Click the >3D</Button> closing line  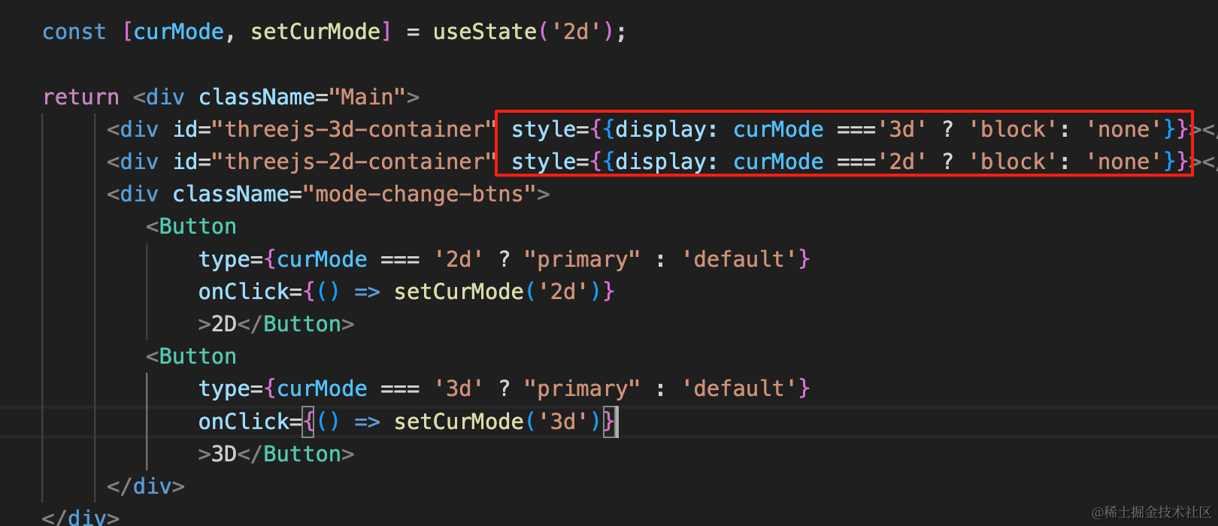pyautogui.click(x=276, y=454)
